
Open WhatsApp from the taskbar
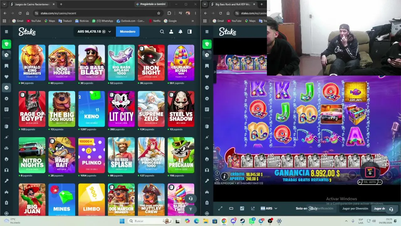[x=252, y=221]
